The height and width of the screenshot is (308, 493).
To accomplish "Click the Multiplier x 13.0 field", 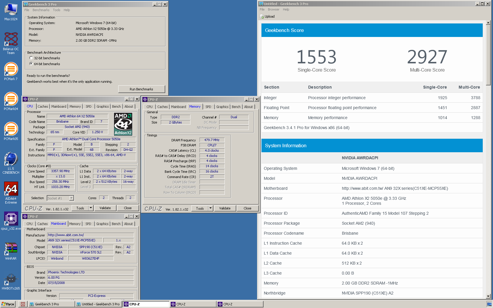I will coord(60,176).
